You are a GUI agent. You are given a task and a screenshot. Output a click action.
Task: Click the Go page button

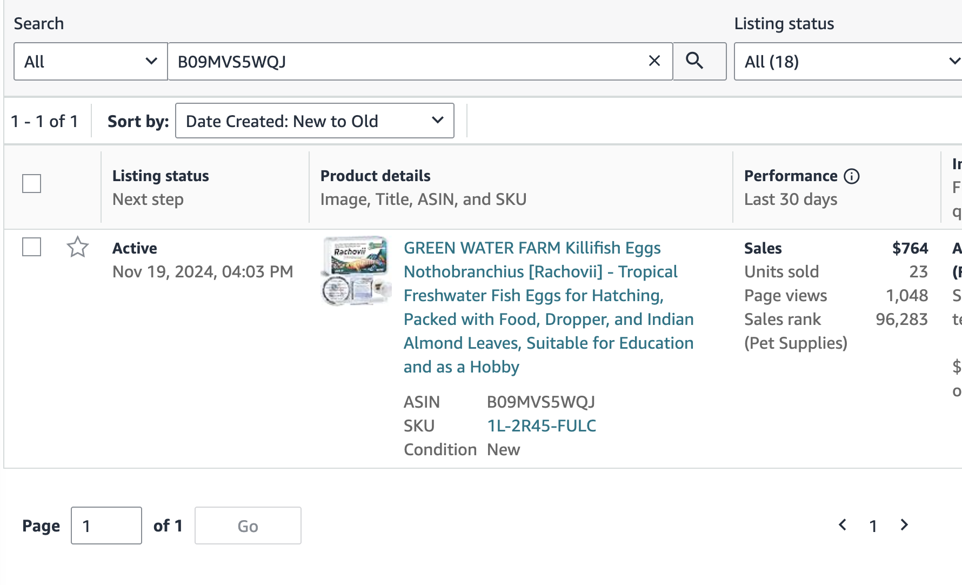tap(248, 526)
